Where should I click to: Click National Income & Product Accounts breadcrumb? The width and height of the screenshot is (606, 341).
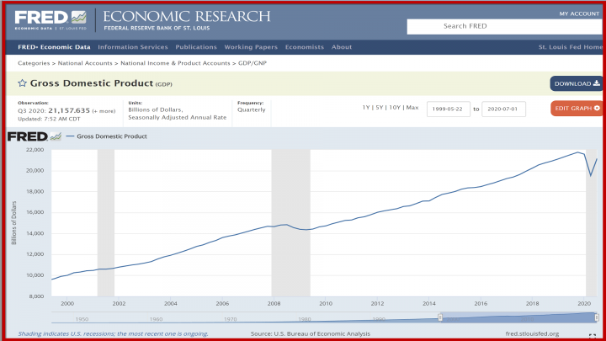point(175,63)
